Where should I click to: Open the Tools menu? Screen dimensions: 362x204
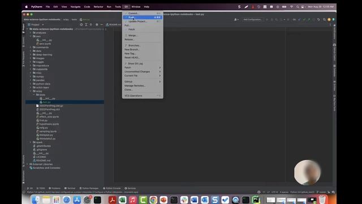coord(118,7)
